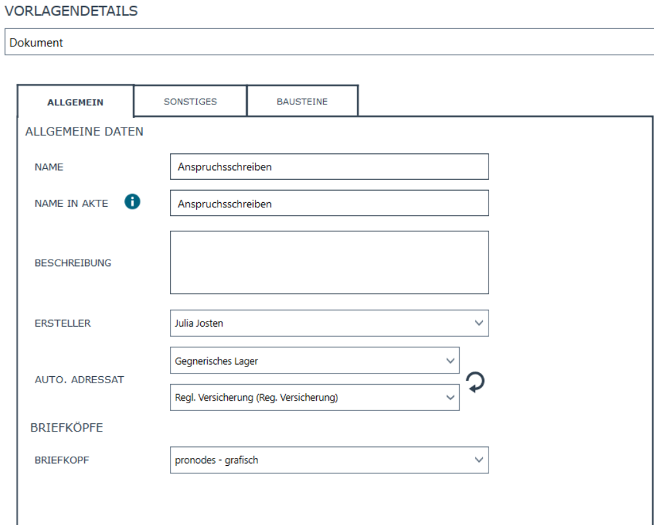
Task: Click the Allgemeine Daten section heading
Action: [x=84, y=132]
